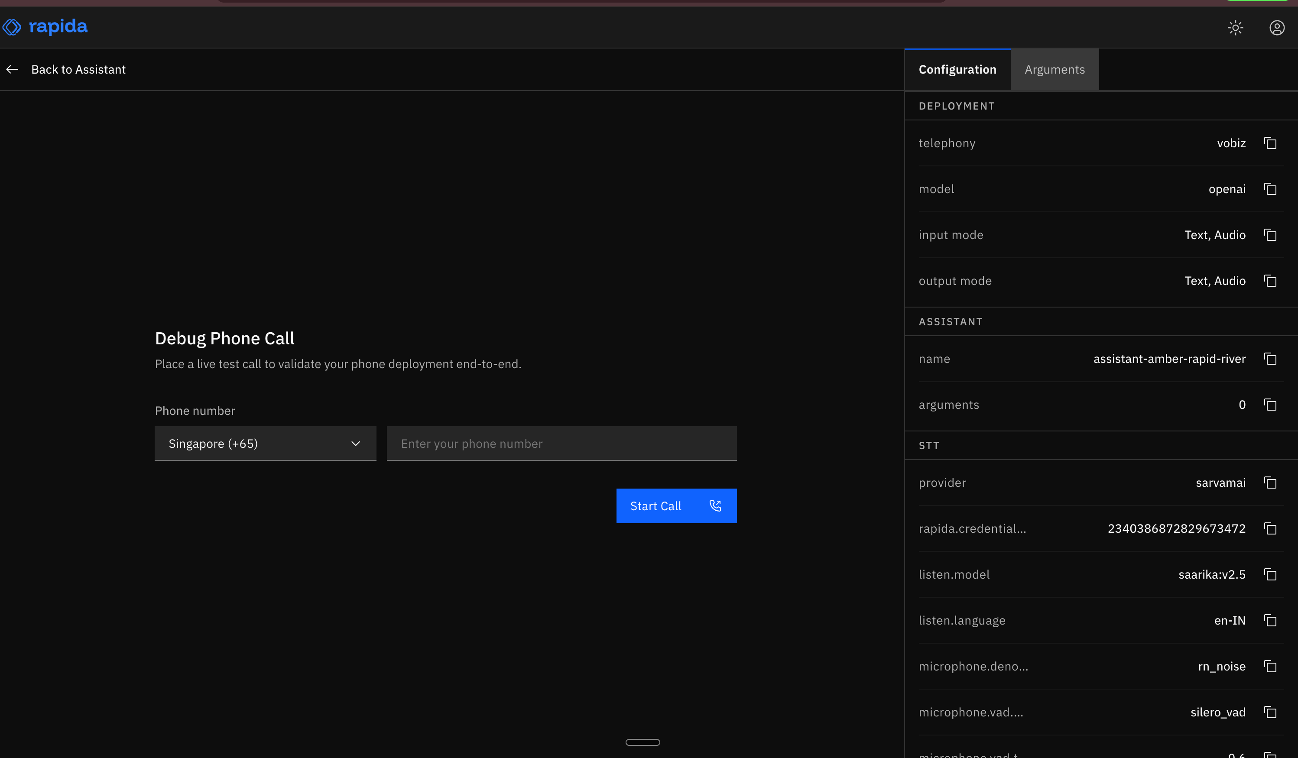
Task: Select the assistant-amber-rapid-river name text
Action: tap(1169, 359)
